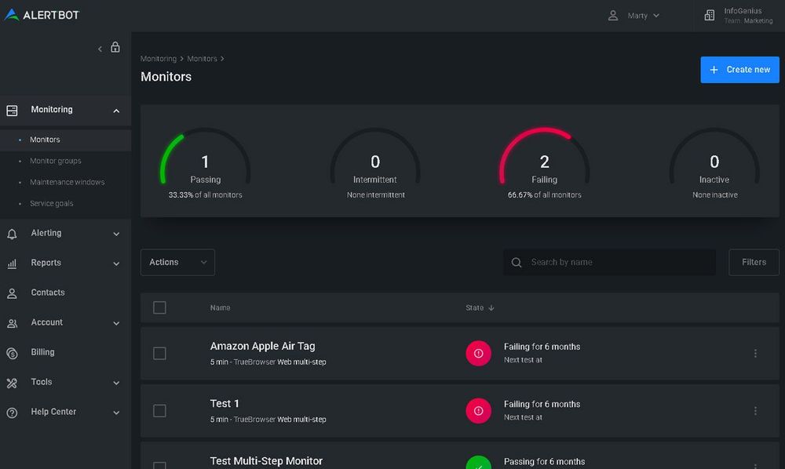Screen dimensions: 785x469
Task: Open the Actions dropdown
Action: pyautogui.click(x=177, y=263)
